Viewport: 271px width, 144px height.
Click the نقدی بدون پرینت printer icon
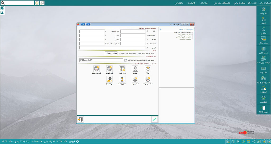click(96, 69)
